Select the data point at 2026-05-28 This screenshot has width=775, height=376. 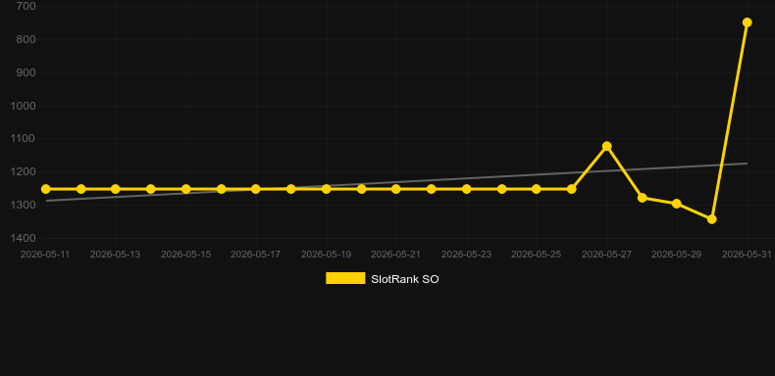642,198
